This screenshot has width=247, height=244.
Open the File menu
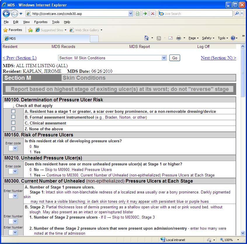(x=6, y=22)
